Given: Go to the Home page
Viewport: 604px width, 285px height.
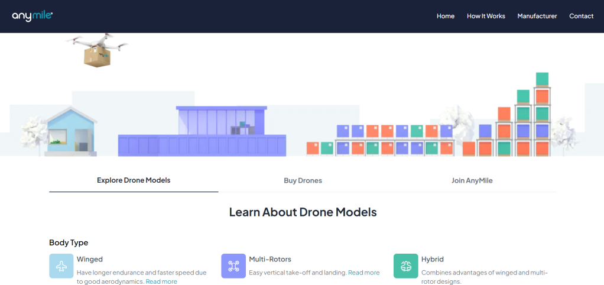Looking at the screenshot, I should click(446, 16).
